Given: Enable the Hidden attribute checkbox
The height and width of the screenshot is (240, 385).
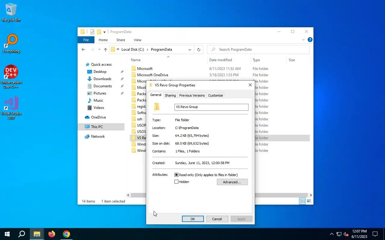Looking at the screenshot, I should pyautogui.click(x=177, y=182).
